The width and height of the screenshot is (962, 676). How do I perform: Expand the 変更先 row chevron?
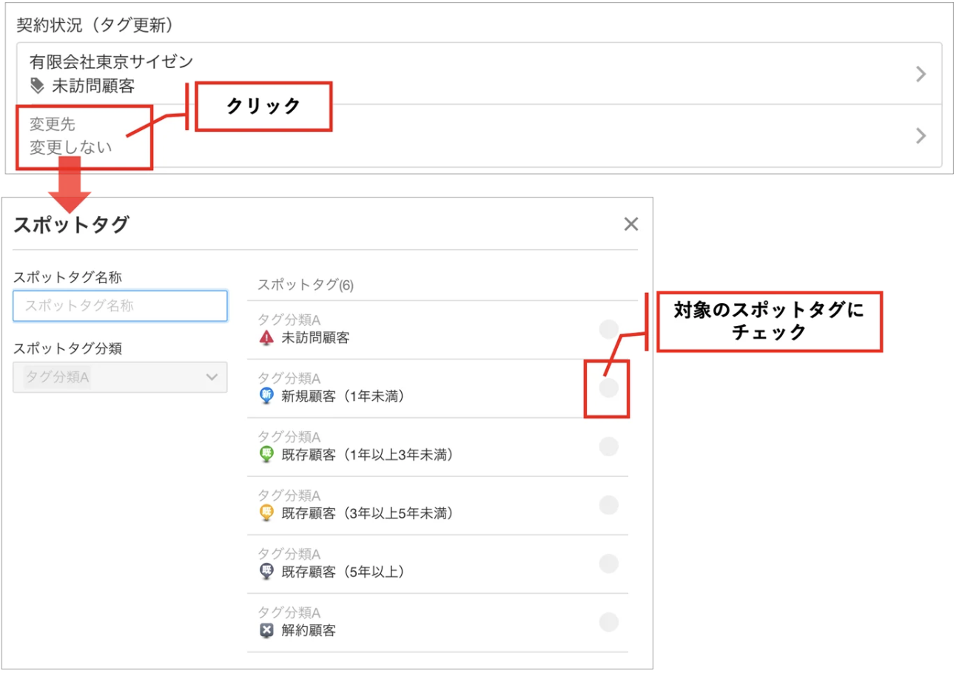(921, 135)
